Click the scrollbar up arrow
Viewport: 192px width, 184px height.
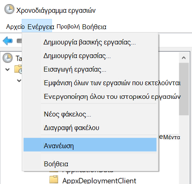click(x=184, y=58)
